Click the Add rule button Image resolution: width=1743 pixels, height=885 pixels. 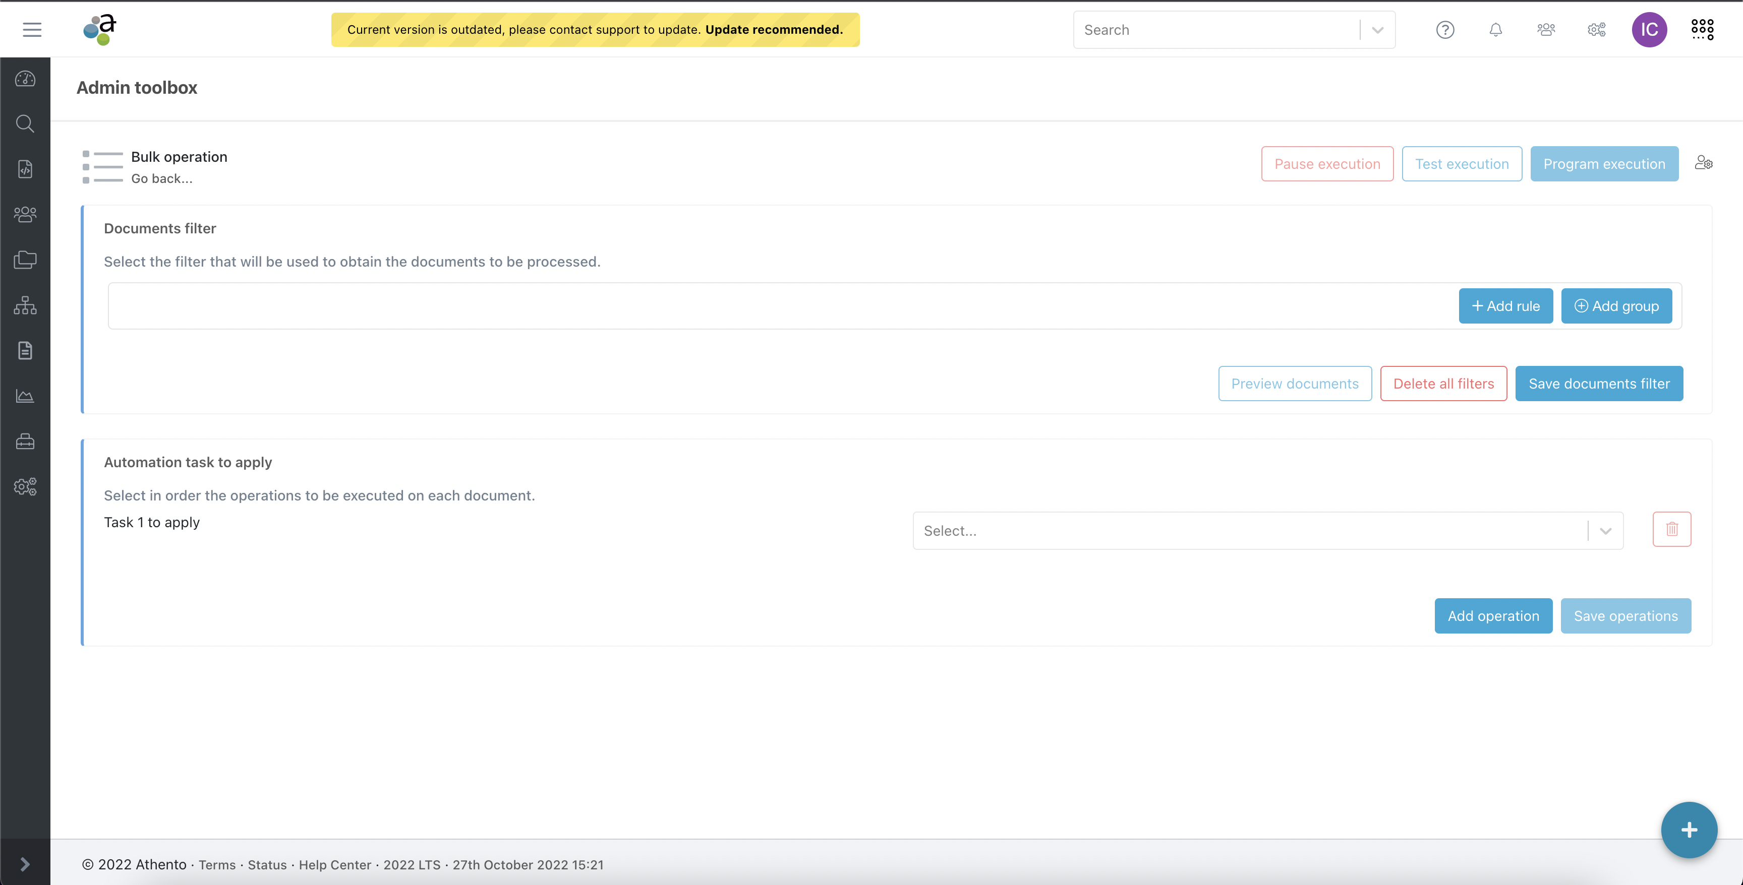1505,306
